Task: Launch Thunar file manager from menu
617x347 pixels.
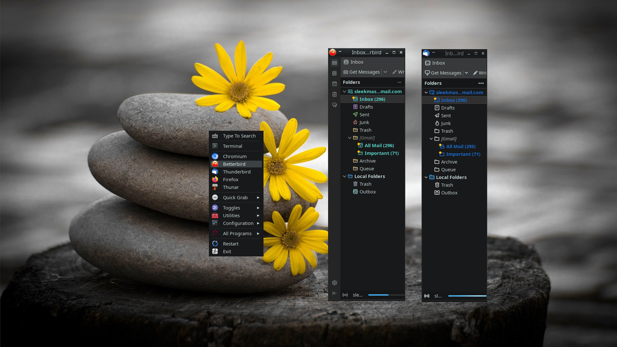Action: click(x=236, y=187)
